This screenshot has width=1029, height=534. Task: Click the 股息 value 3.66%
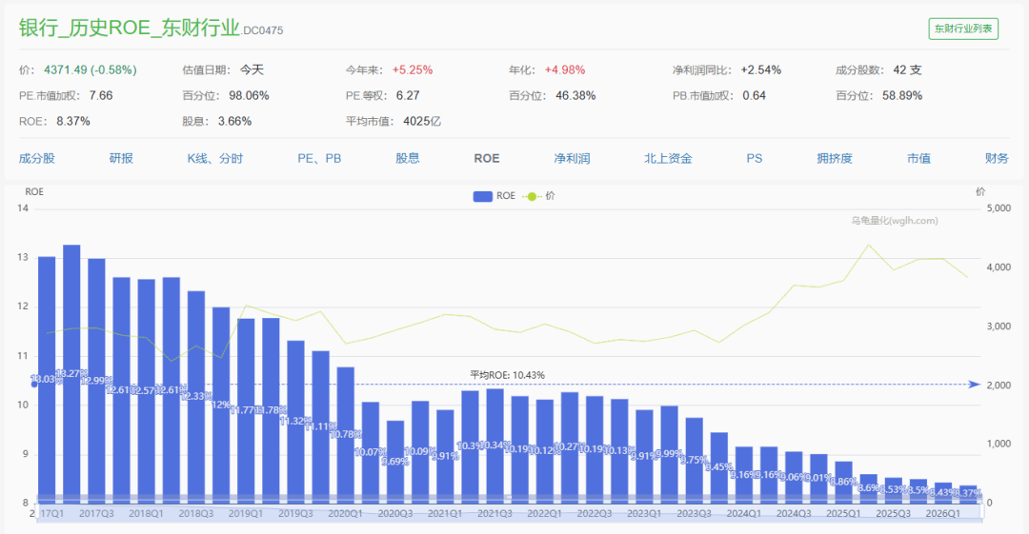click(235, 121)
